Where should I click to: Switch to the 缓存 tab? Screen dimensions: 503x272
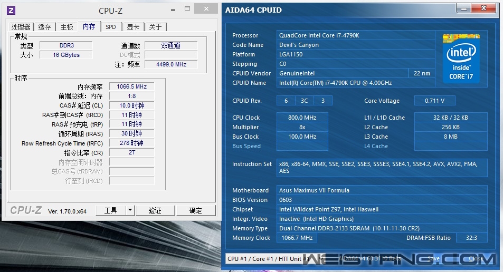pos(44,27)
